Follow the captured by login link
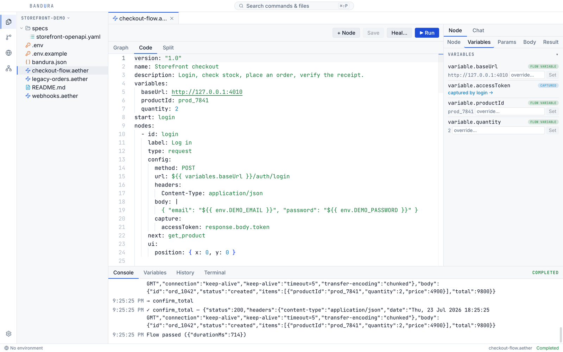563x352 pixels. coord(470,93)
